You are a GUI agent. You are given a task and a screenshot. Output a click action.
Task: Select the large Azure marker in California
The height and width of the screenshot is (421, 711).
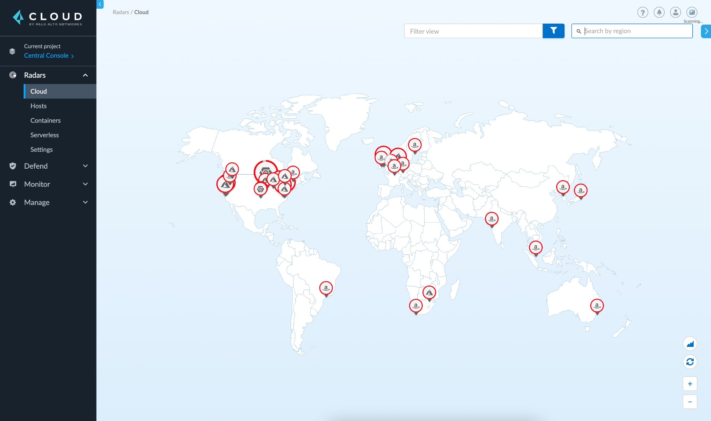pyautogui.click(x=225, y=184)
